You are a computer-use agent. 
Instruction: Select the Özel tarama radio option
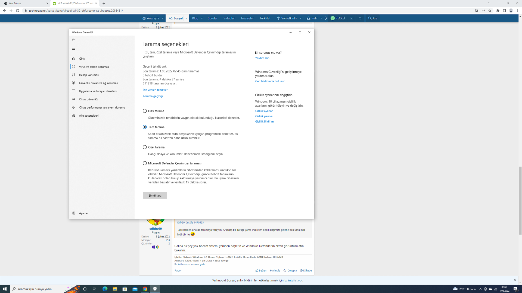click(x=145, y=147)
